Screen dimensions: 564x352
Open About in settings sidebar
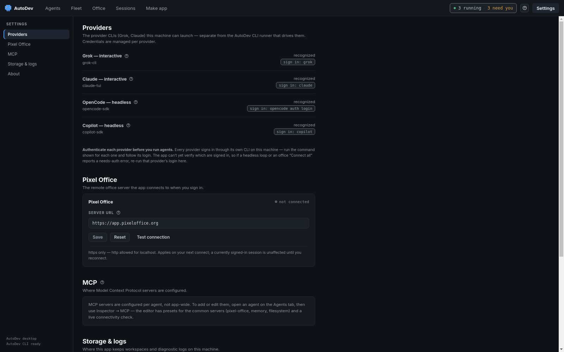[37, 74]
